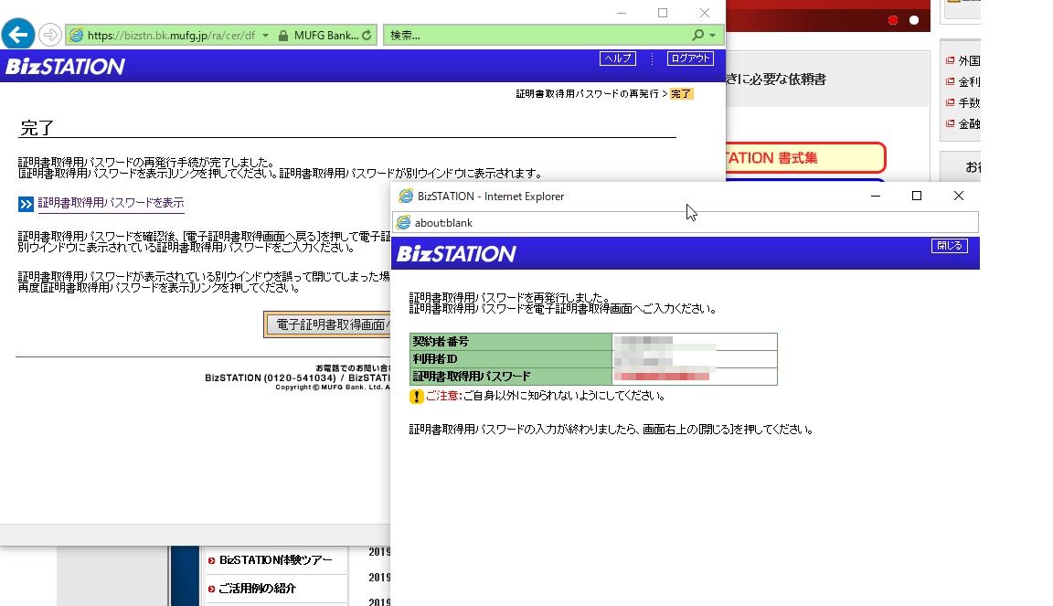
Task: Open the ご活用例の紹介 link in background page
Action: (257, 588)
